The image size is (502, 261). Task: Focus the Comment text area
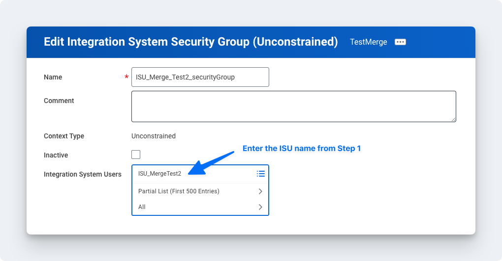293,106
